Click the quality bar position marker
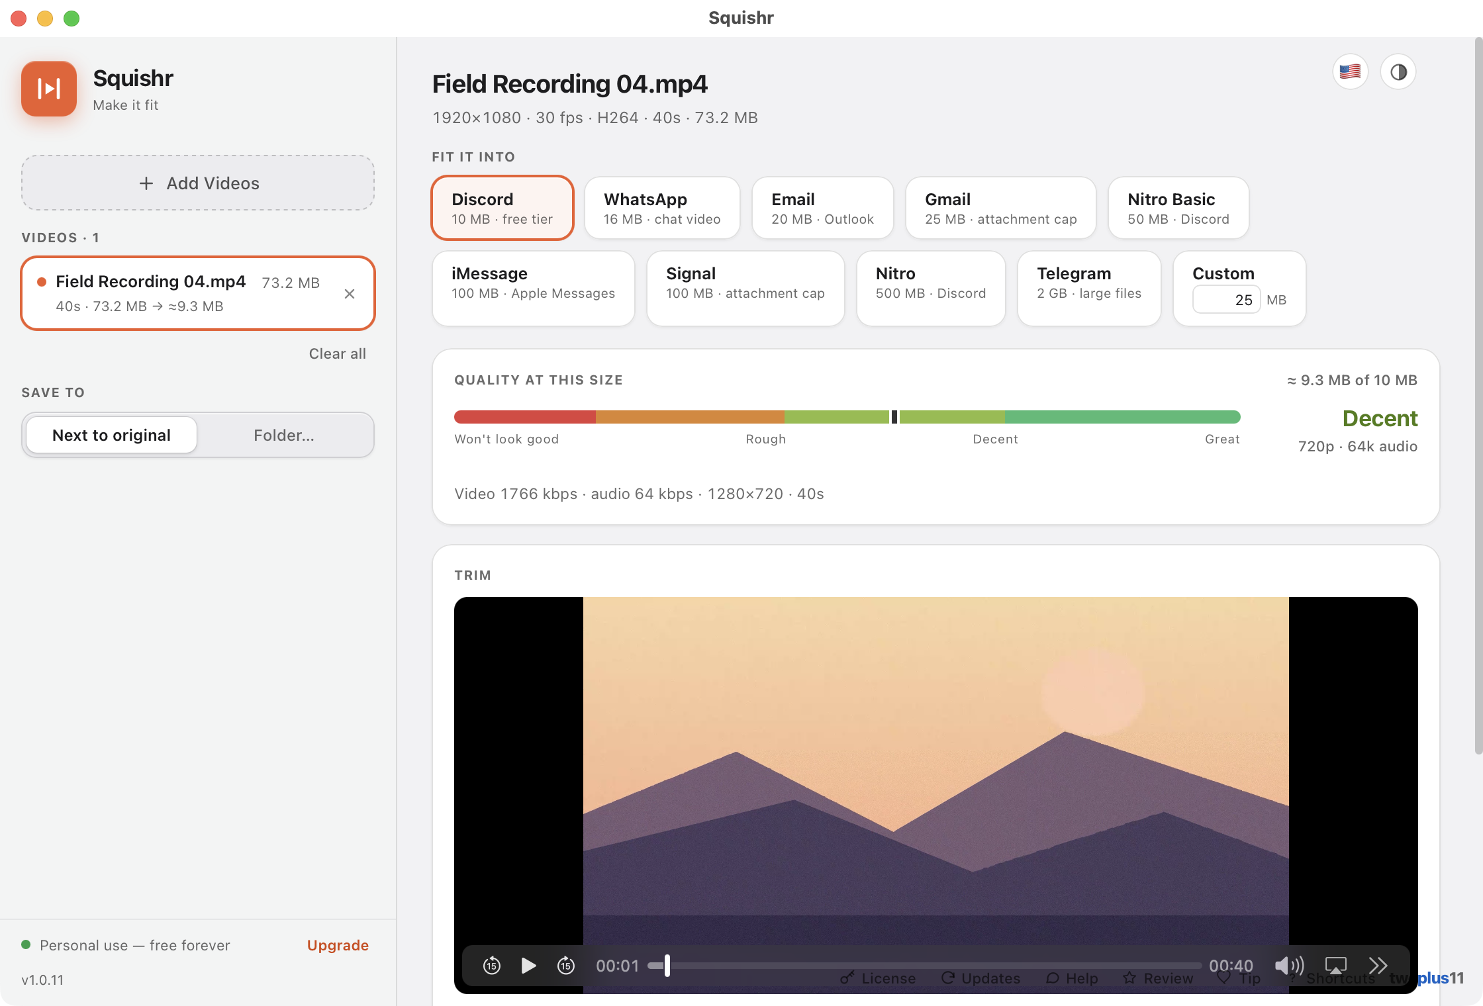 tap(894, 417)
